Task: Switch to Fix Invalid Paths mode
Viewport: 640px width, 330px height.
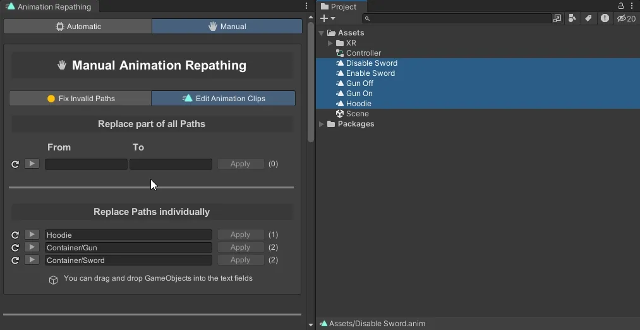Action: [x=80, y=99]
